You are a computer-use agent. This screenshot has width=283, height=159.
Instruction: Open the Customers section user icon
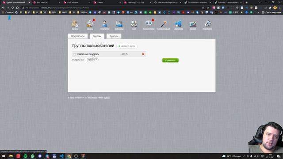(x=104, y=24)
